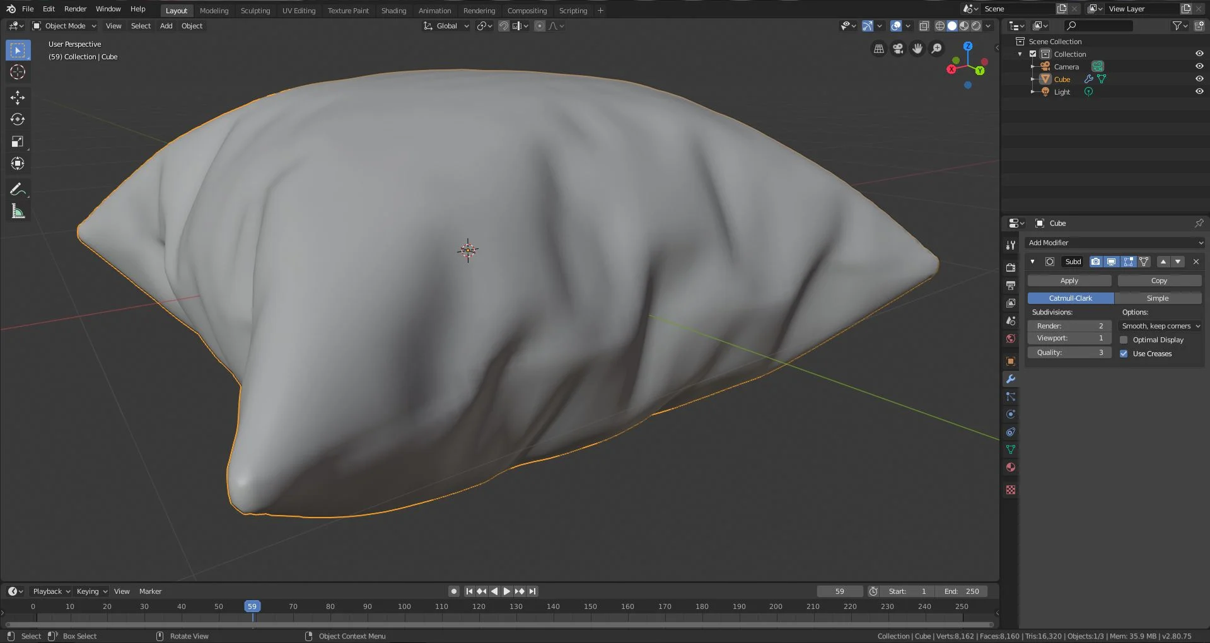Viewport: 1210px width, 643px height.
Task: Copy the subdivision modifier
Action: tap(1160, 281)
